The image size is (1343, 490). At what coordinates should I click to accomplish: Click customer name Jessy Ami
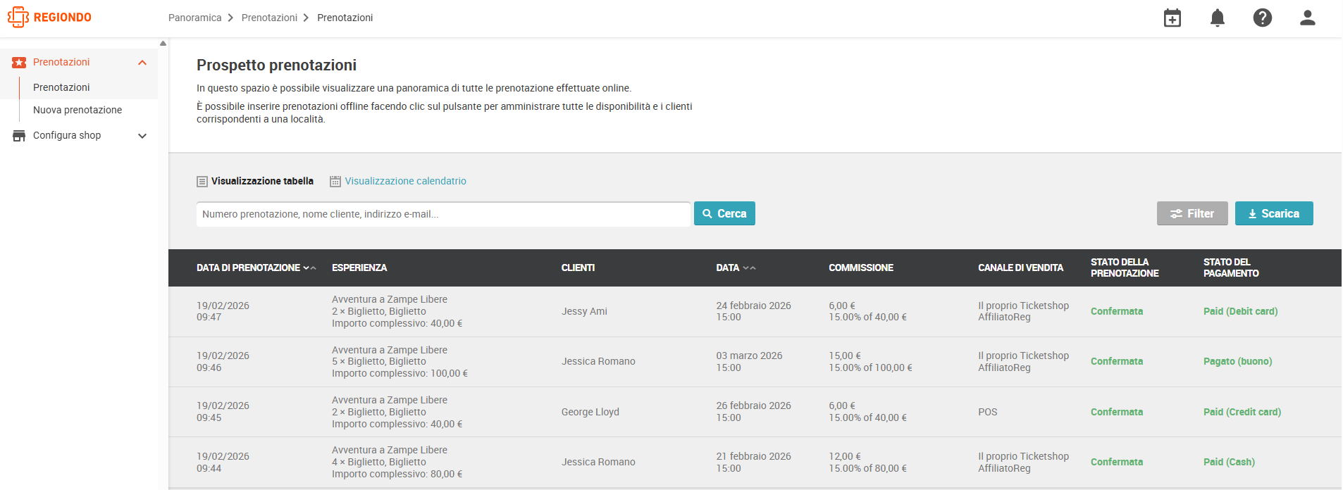point(584,311)
